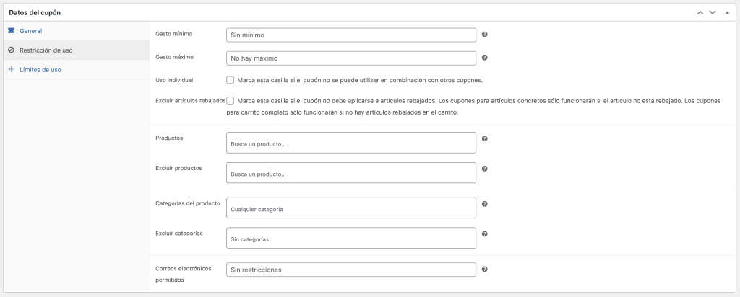The width and height of the screenshot is (740, 297).
Task: Enable the Uso individual checkbox
Action: 230,80
